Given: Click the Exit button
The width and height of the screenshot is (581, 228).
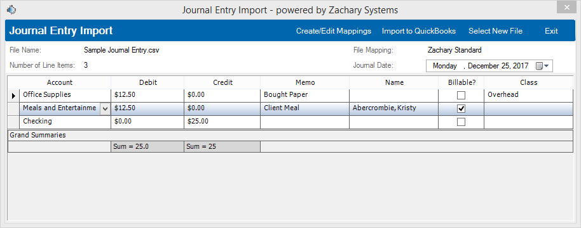Looking at the screenshot, I should pos(551,31).
